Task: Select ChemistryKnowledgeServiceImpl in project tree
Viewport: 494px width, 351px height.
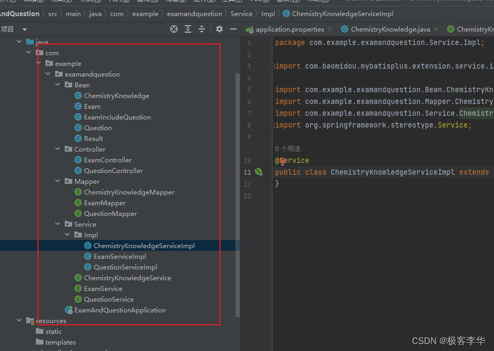Action: 144,246
